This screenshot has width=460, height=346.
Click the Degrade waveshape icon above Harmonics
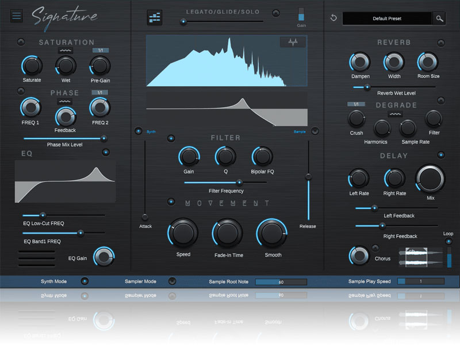tap(394, 114)
